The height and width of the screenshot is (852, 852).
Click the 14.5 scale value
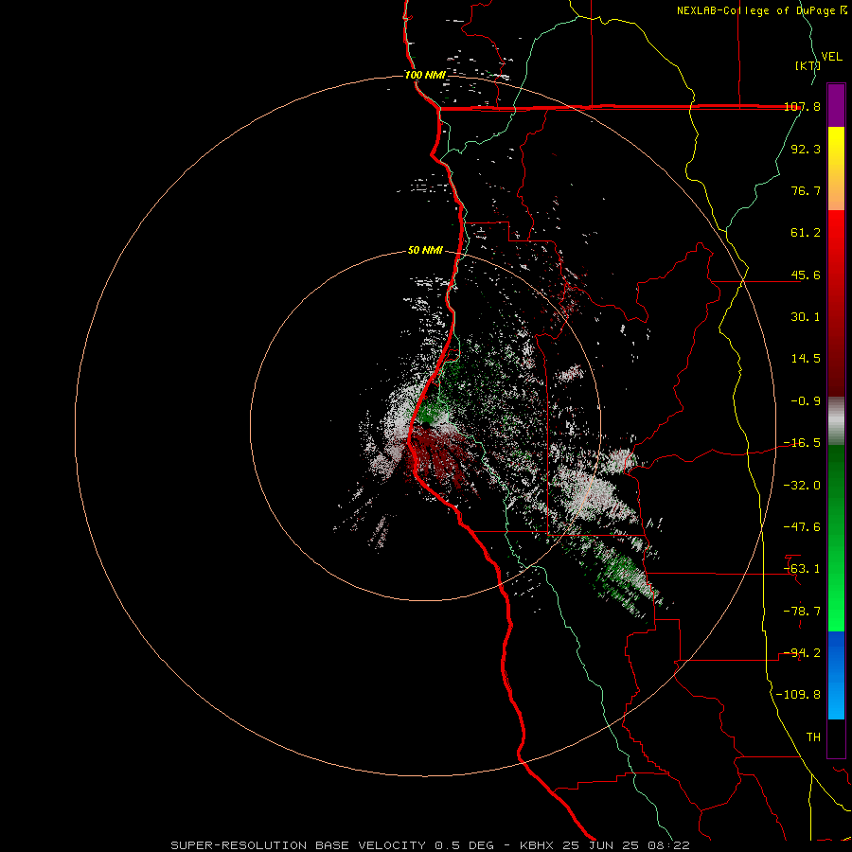click(806, 359)
